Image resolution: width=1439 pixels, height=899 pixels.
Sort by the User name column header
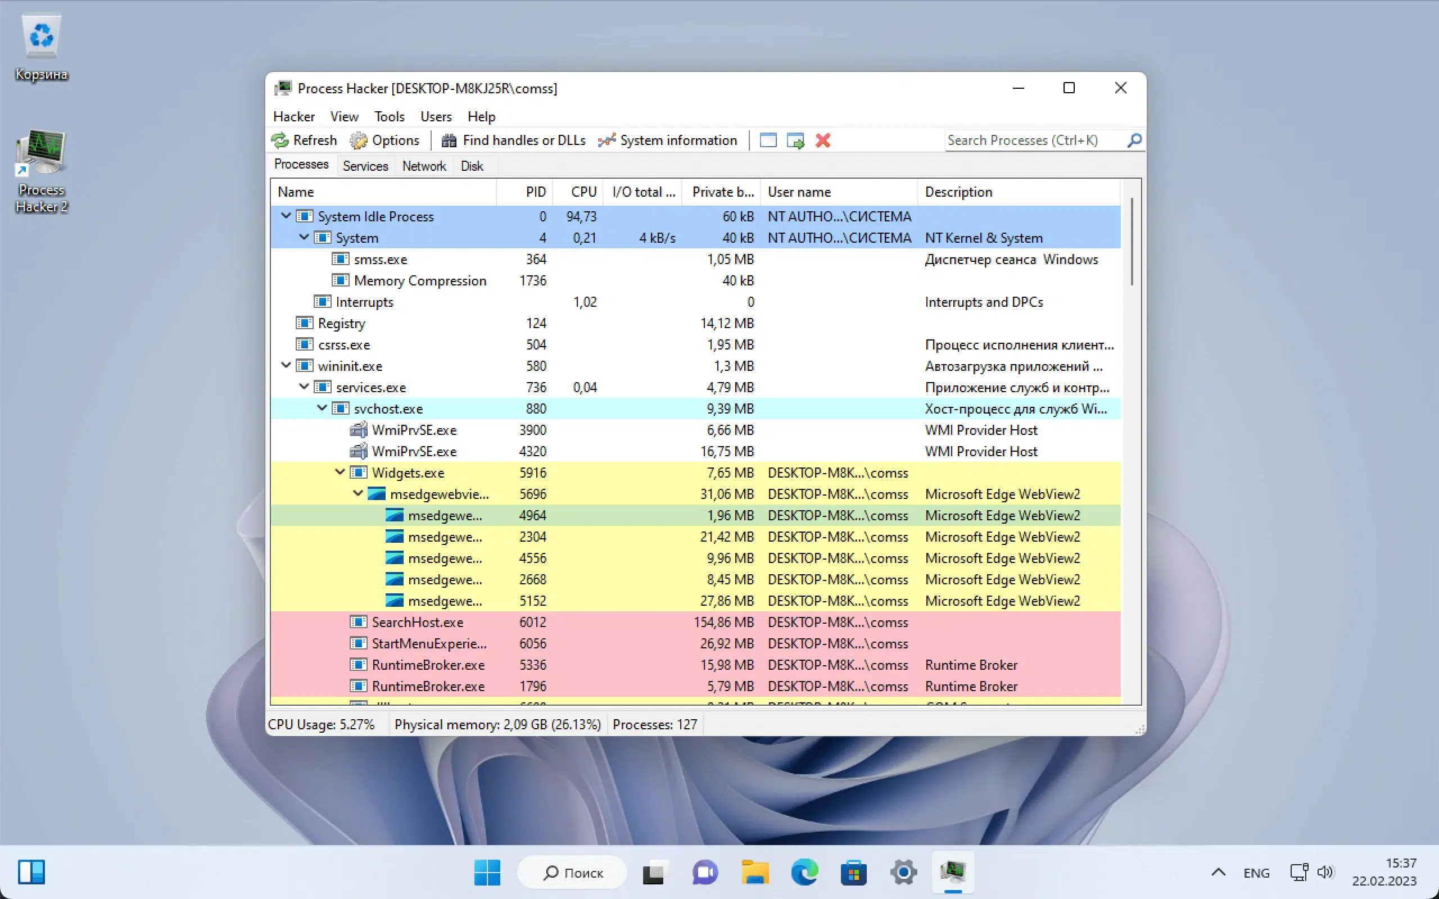[x=839, y=192]
